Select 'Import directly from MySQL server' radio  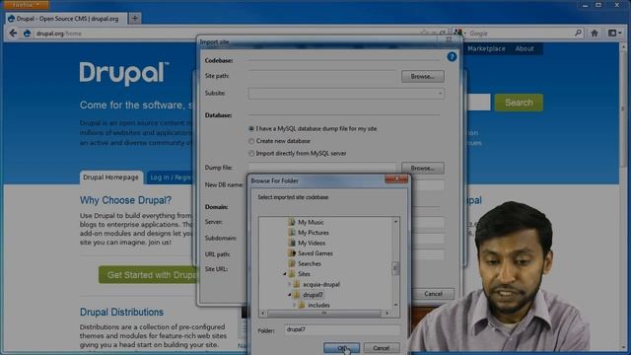click(251, 154)
